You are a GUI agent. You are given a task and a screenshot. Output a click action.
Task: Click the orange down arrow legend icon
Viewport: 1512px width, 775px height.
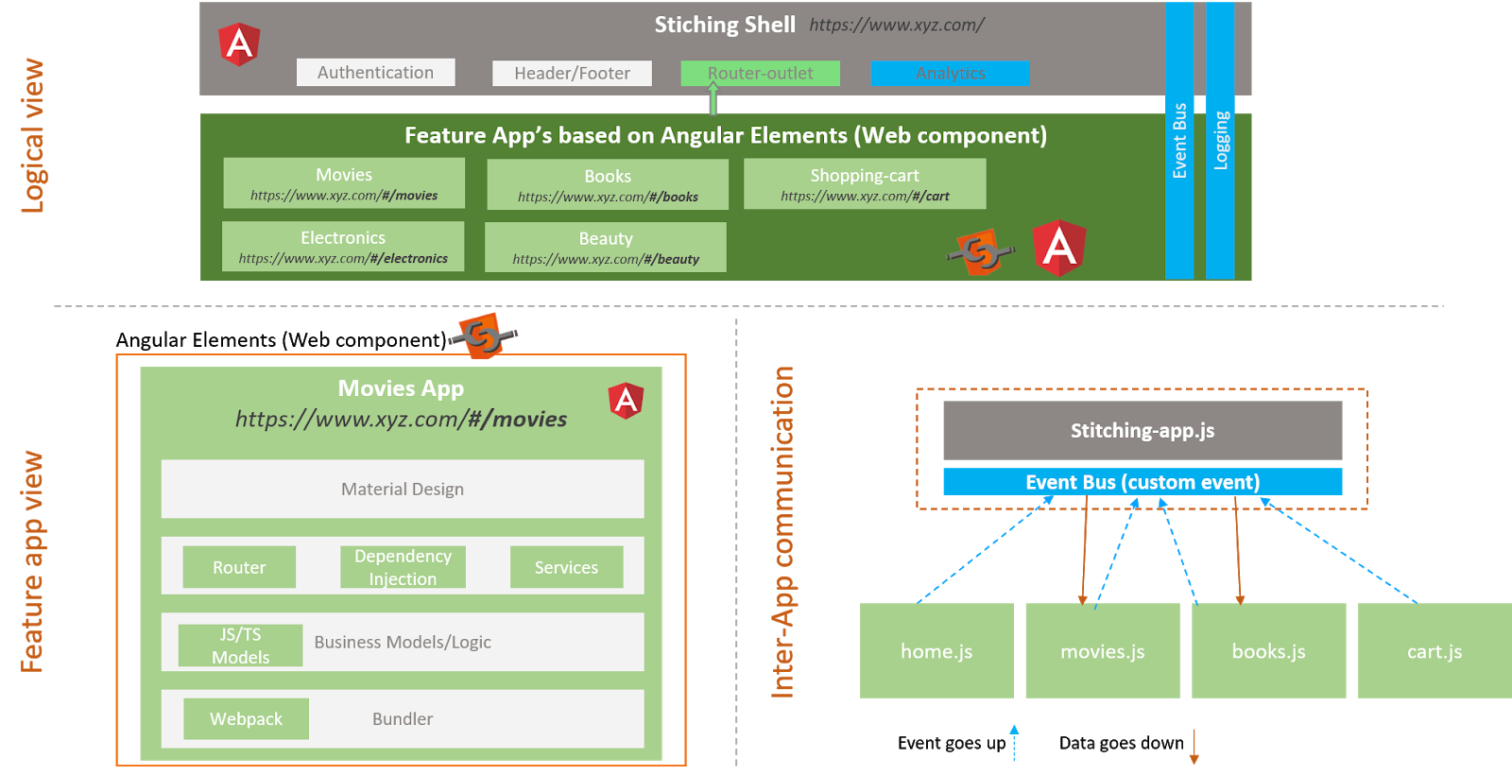pyautogui.click(x=1194, y=747)
